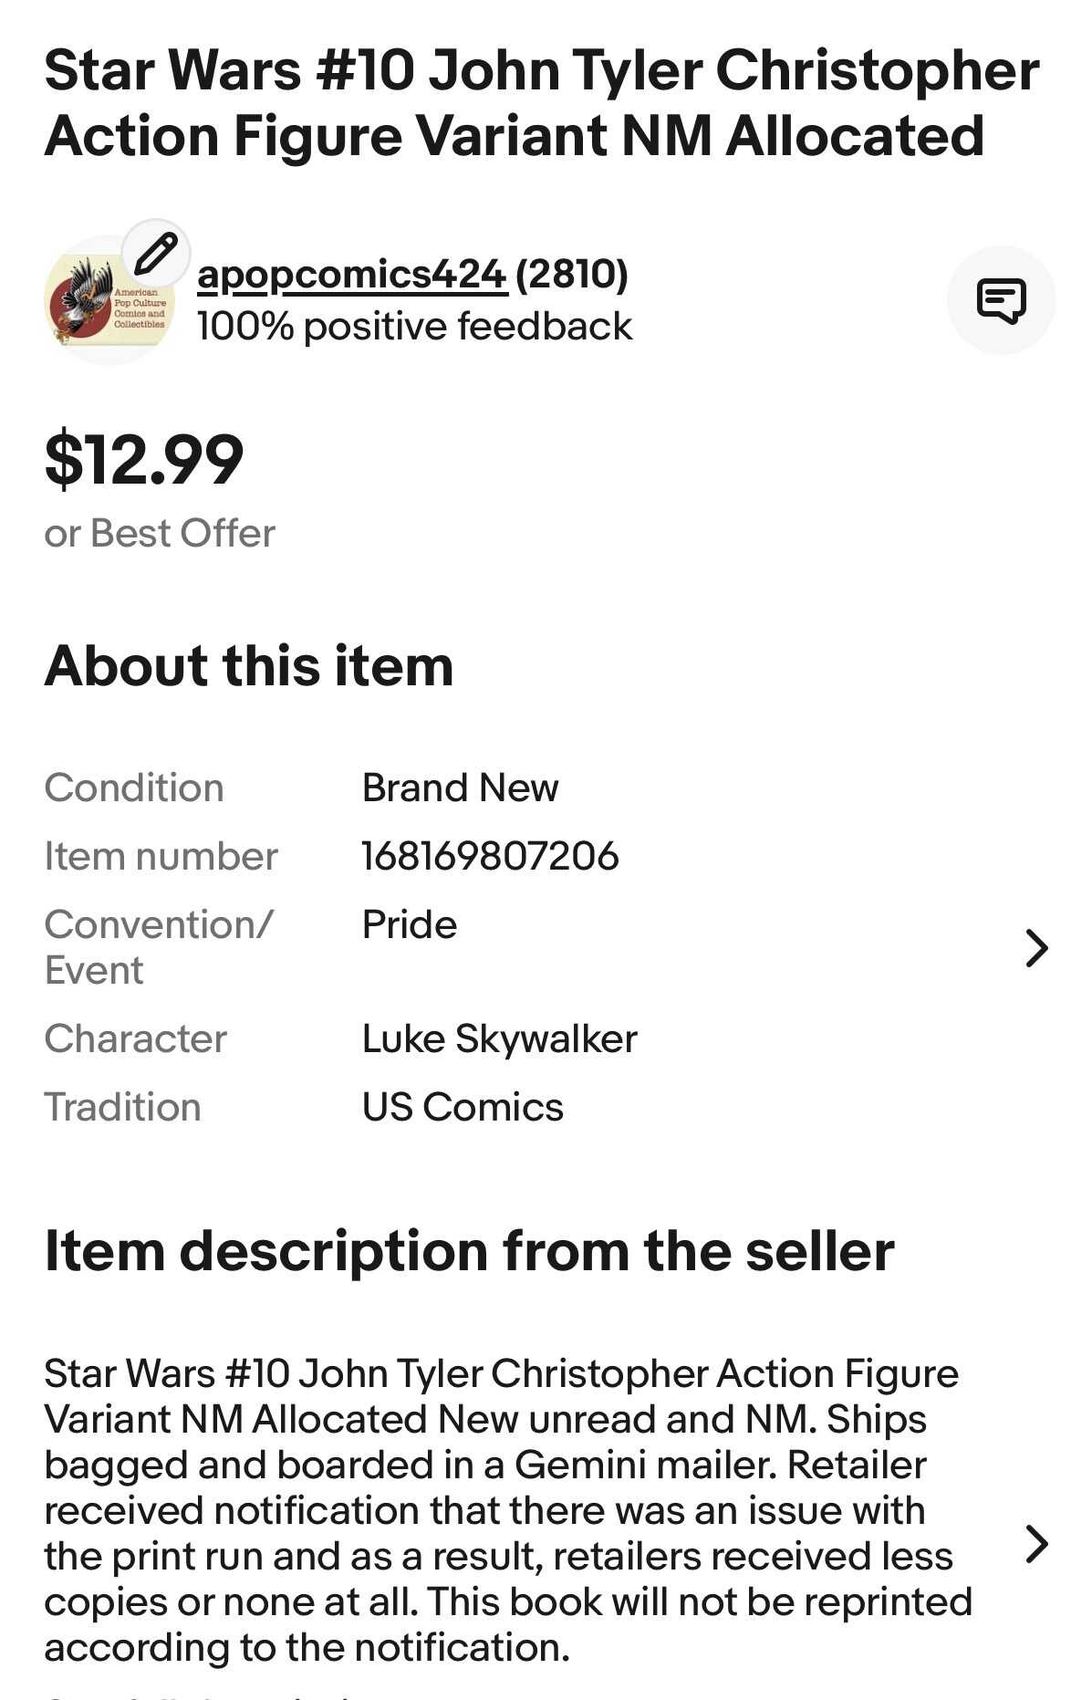1071x1700 pixels.
Task: Open the message seller chat icon
Action: tap(1001, 300)
